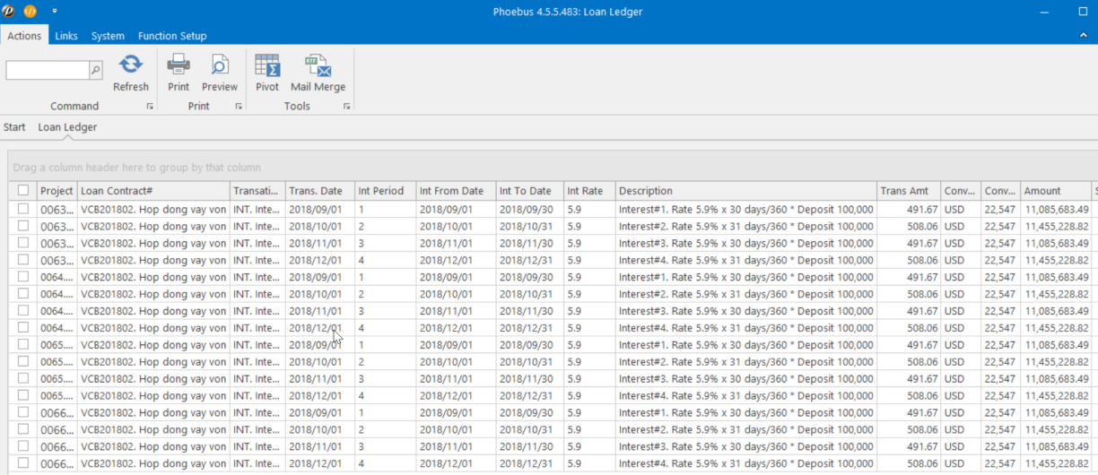Open the Function Setup ribbon tab
This screenshot has width=1098, height=475.
(x=172, y=36)
